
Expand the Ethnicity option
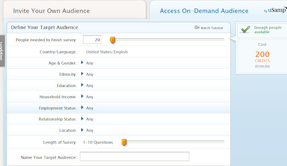point(82,74)
